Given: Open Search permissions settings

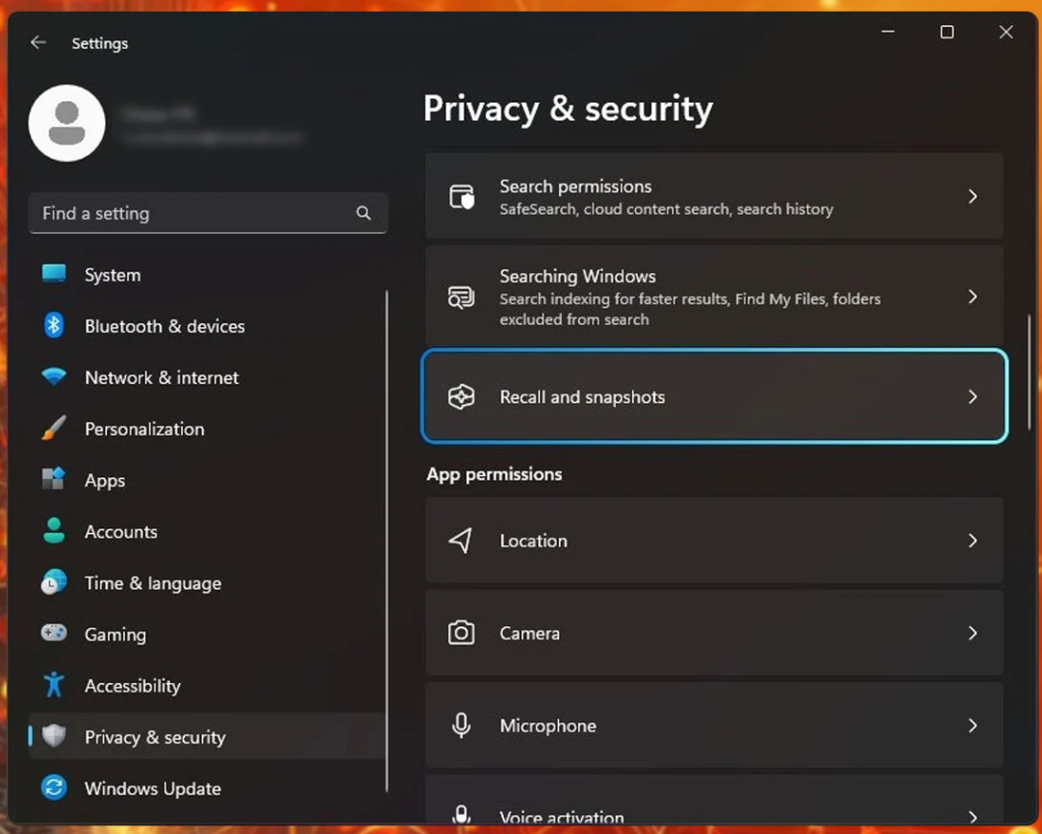Looking at the screenshot, I should 714,196.
